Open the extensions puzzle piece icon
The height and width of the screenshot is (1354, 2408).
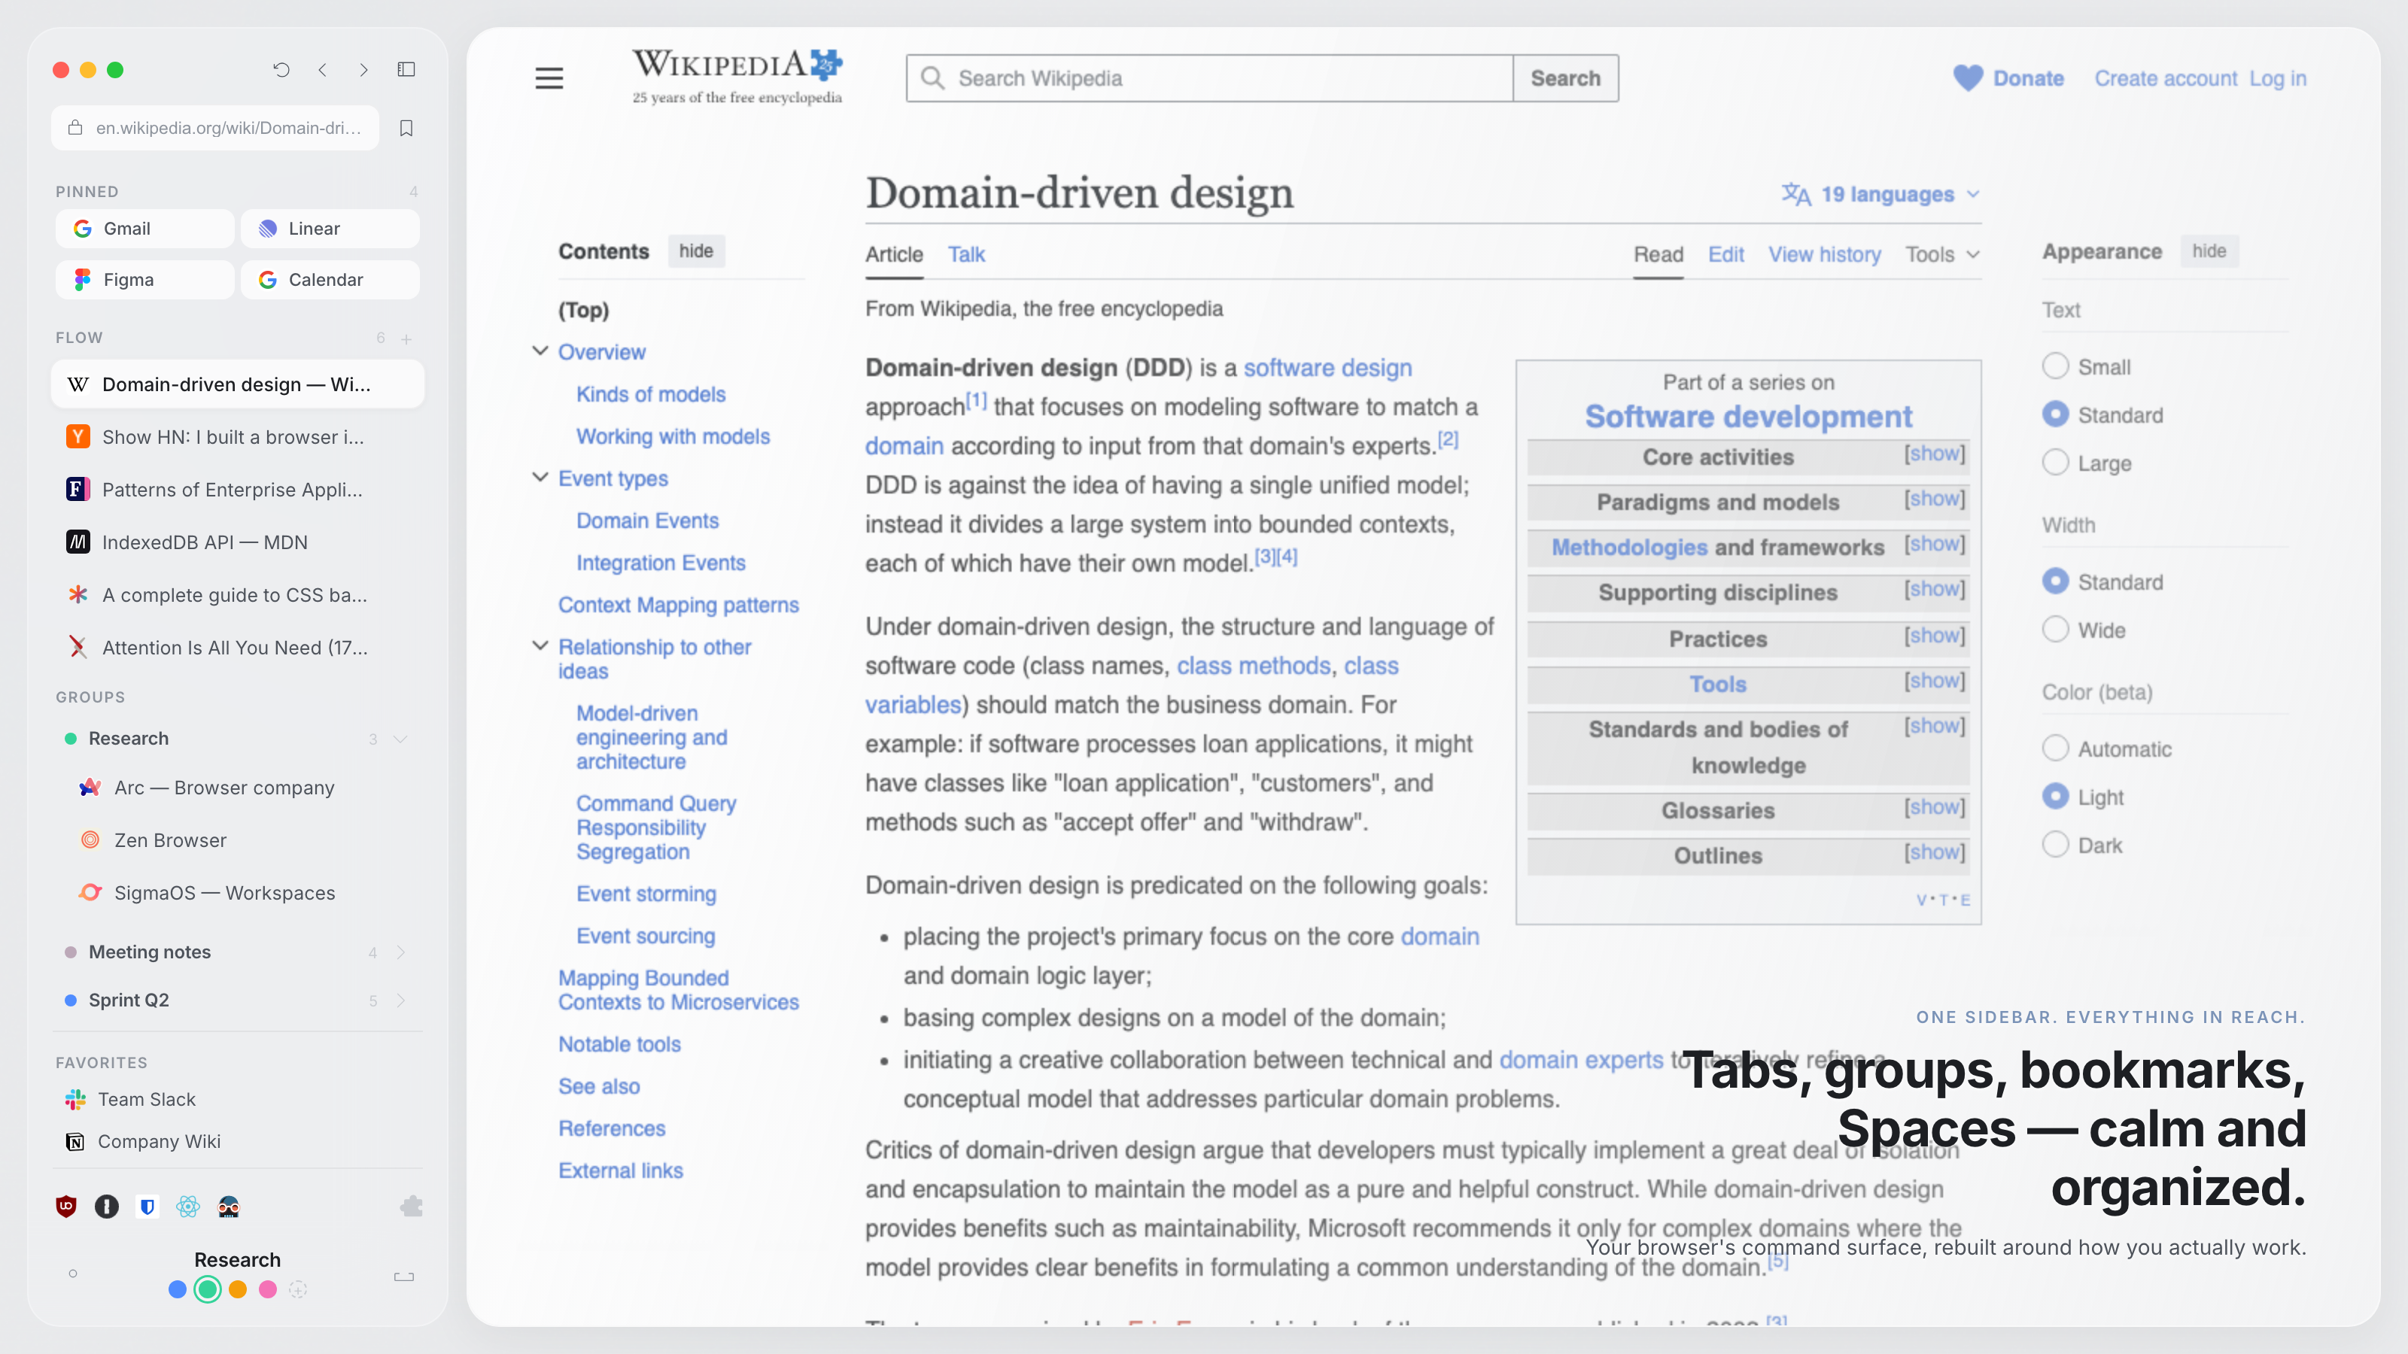pyautogui.click(x=412, y=1207)
